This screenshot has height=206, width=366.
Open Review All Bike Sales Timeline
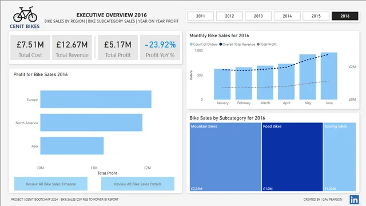click(51, 184)
